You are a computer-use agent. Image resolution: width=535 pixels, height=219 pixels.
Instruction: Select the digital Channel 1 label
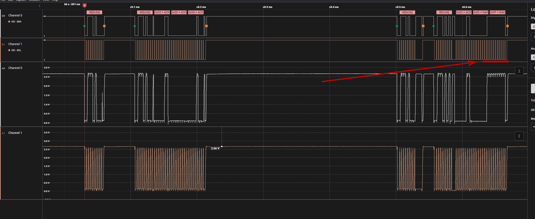(15, 44)
